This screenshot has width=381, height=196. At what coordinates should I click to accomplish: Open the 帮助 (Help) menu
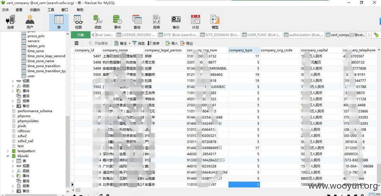point(80,10)
